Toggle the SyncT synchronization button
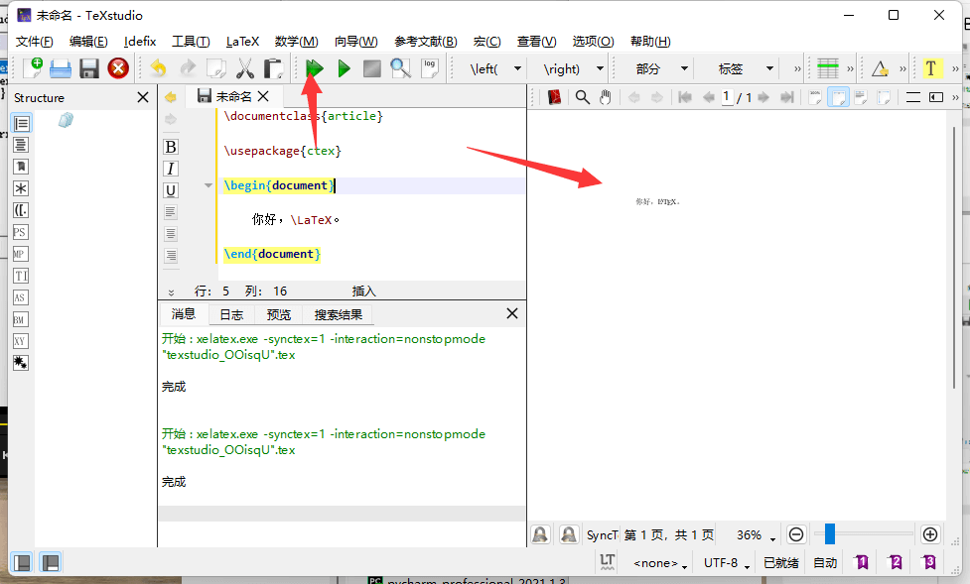The image size is (970, 584). (x=603, y=534)
